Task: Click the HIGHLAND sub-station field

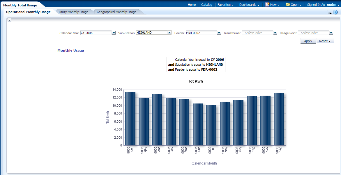Action: [152, 33]
